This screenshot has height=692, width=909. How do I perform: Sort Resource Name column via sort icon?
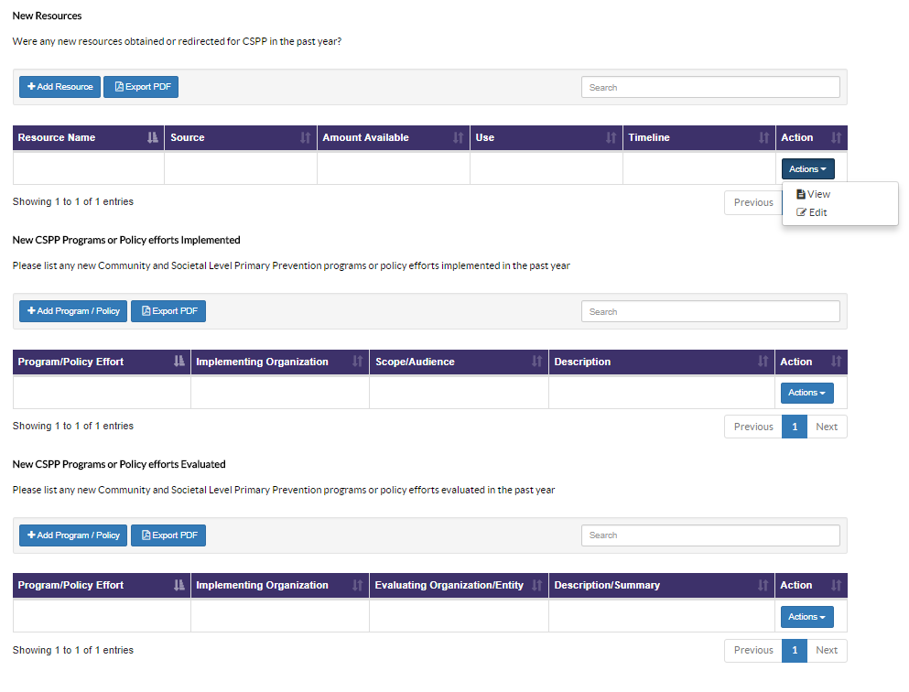coord(153,138)
